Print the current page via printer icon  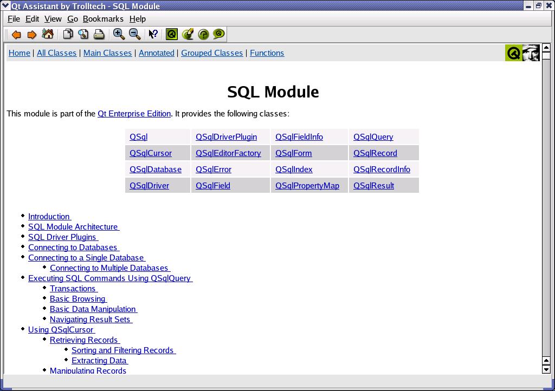[x=99, y=34]
